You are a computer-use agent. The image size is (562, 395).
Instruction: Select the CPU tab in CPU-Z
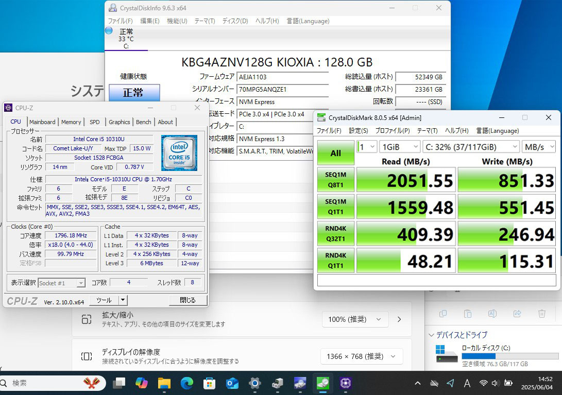[x=16, y=122]
